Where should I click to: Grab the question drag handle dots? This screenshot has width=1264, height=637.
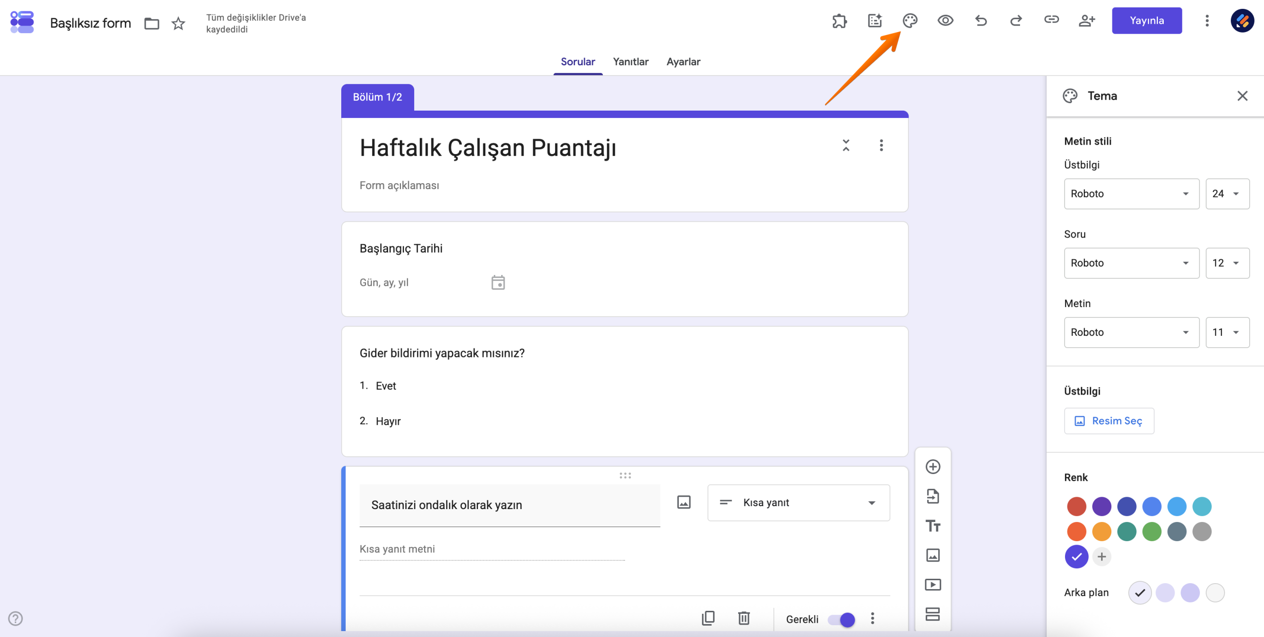[625, 476]
